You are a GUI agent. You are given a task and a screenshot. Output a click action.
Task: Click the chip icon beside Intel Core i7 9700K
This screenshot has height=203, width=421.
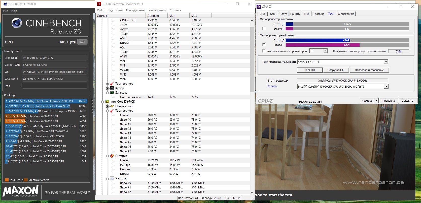click(x=107, y=102)
